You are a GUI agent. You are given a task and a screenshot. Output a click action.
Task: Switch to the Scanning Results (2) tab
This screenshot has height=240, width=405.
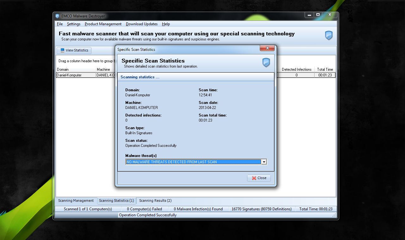point(155,201)
